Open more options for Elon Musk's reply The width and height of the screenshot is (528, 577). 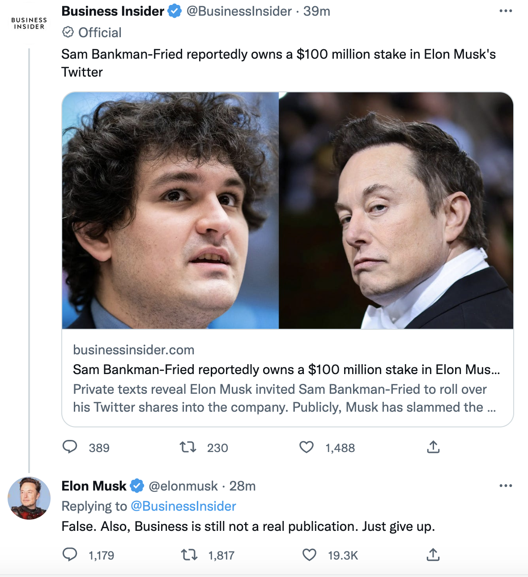click(506, 486)
